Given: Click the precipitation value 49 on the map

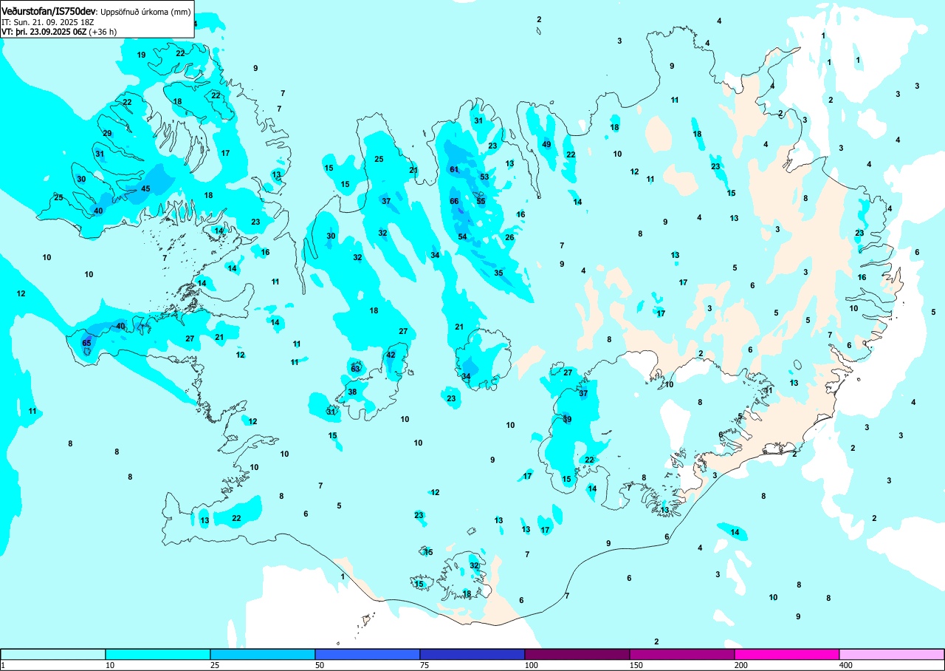Looking at the screenshot, I should 546,144.
